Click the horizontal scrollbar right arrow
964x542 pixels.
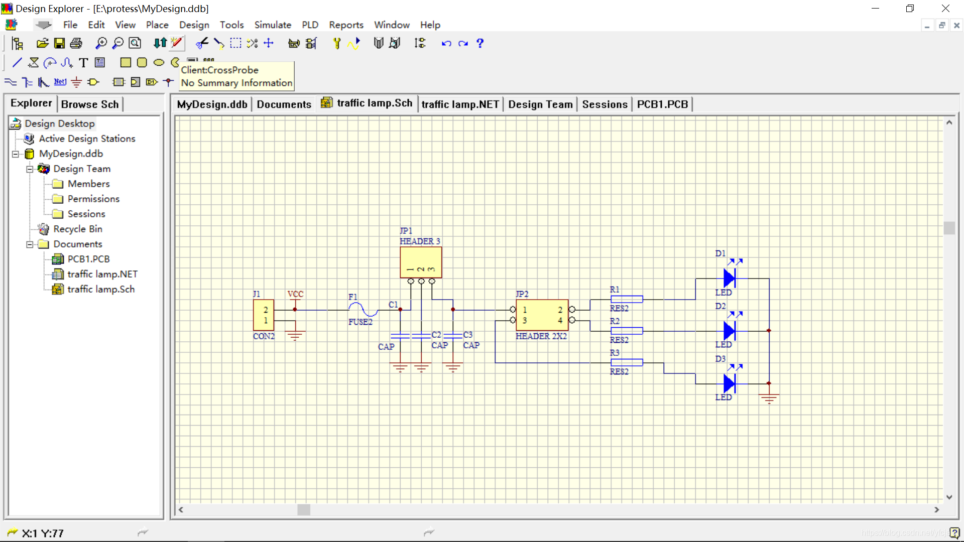(936, 509)
